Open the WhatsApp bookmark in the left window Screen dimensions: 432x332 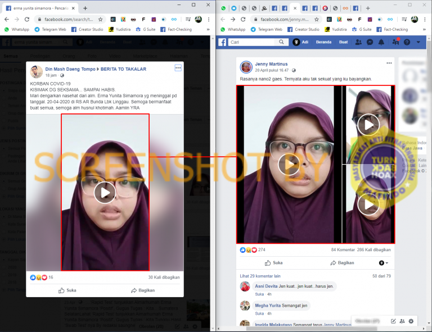point(17,29)
